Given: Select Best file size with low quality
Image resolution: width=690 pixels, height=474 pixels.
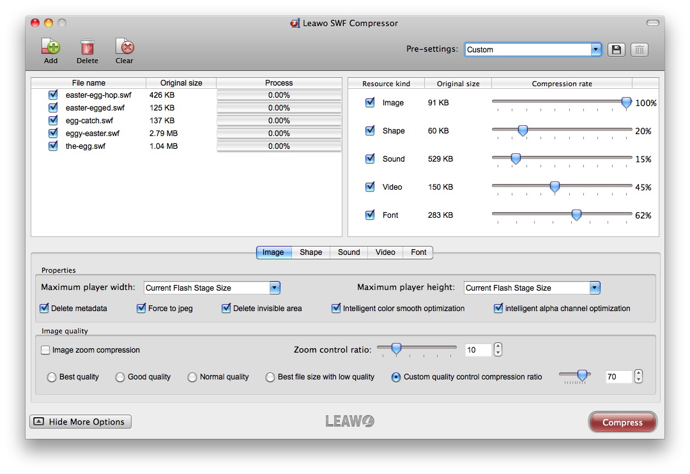Looking at the screenshot, I should [x=270, y=377].
